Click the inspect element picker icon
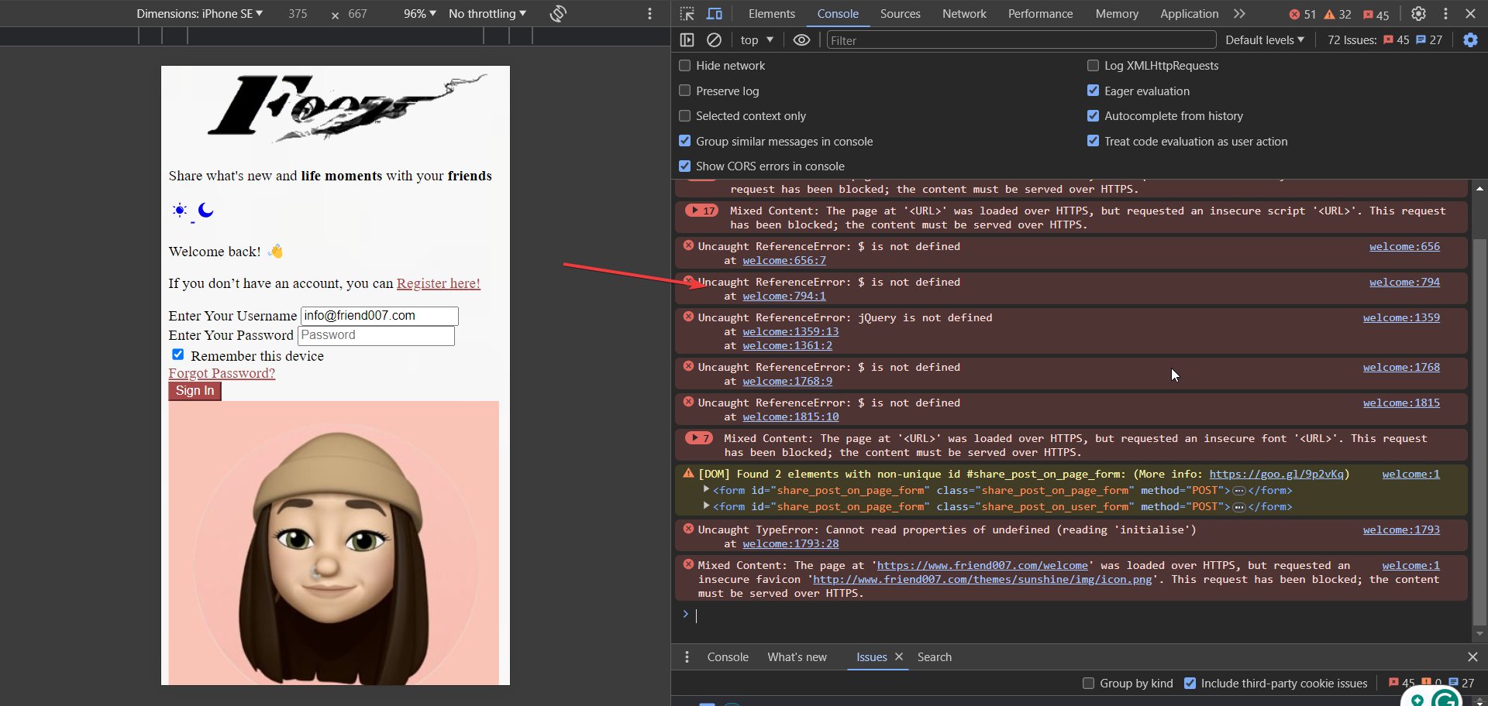The height and width of the screenshot is (706, 1488). (x=687, y=14)
